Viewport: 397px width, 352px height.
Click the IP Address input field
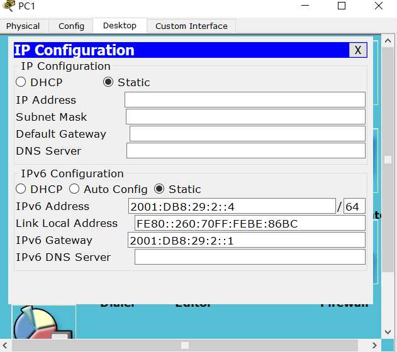coord(245,100)
